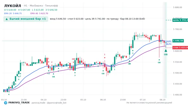Click the Не является инвестиционной рекомендацией disclaimer

tap(149, 103)
